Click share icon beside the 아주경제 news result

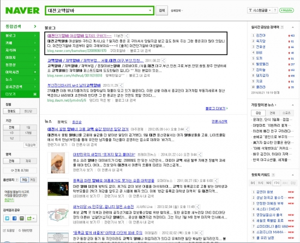click(187, 129)
